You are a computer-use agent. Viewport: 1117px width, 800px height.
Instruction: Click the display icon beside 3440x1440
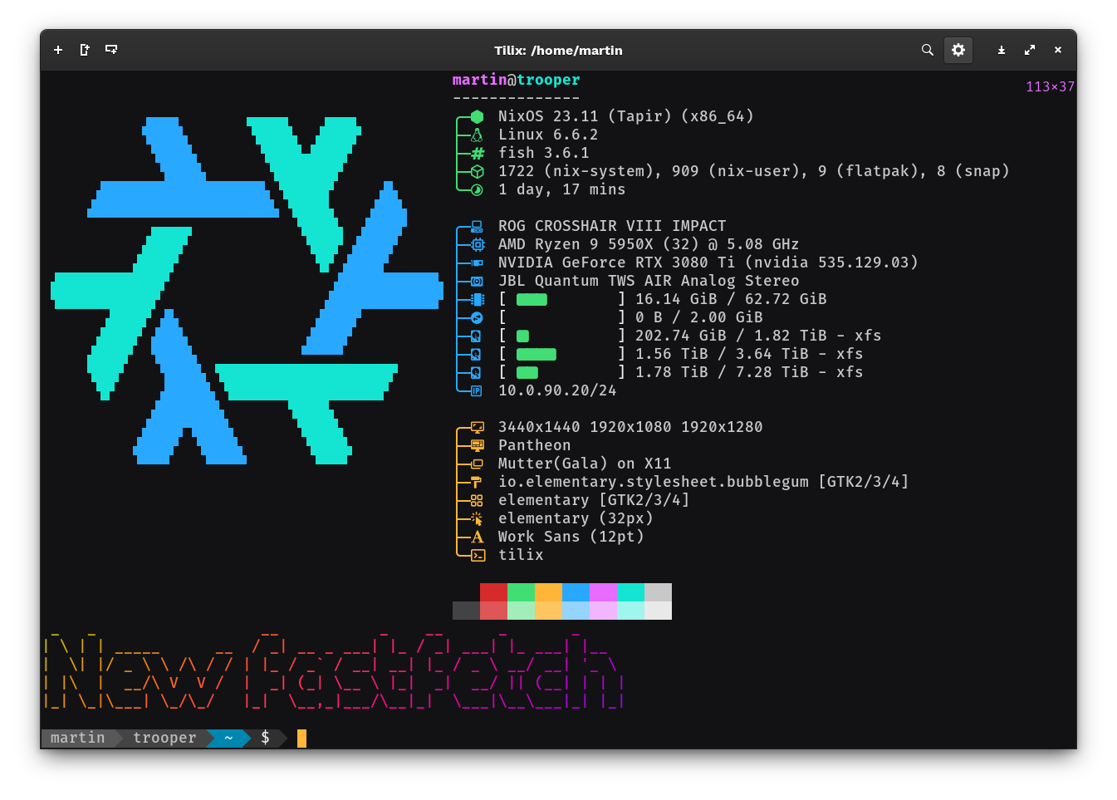click(477, 427)
